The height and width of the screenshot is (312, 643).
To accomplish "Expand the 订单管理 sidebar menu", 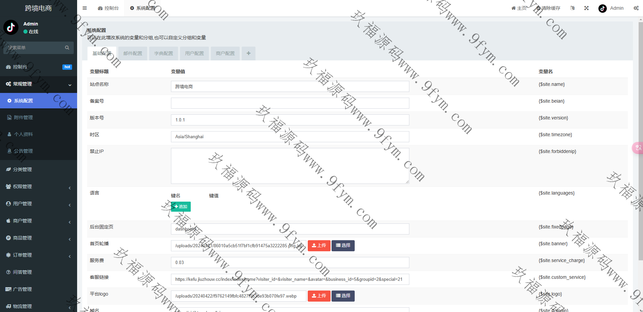I will (39, 255).
